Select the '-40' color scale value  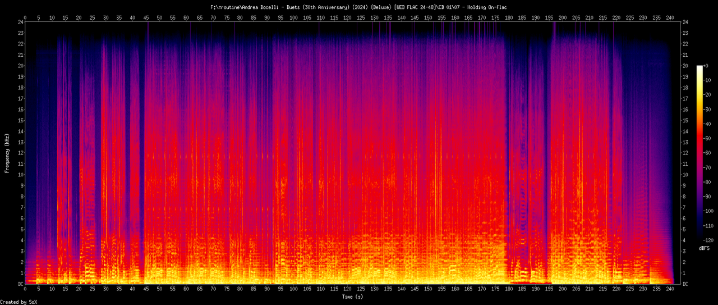[x=708, y=124]
